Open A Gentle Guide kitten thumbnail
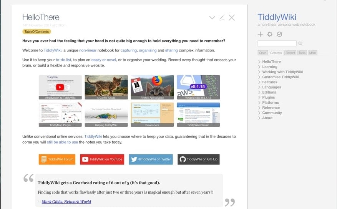 click(x=106, y=87)
